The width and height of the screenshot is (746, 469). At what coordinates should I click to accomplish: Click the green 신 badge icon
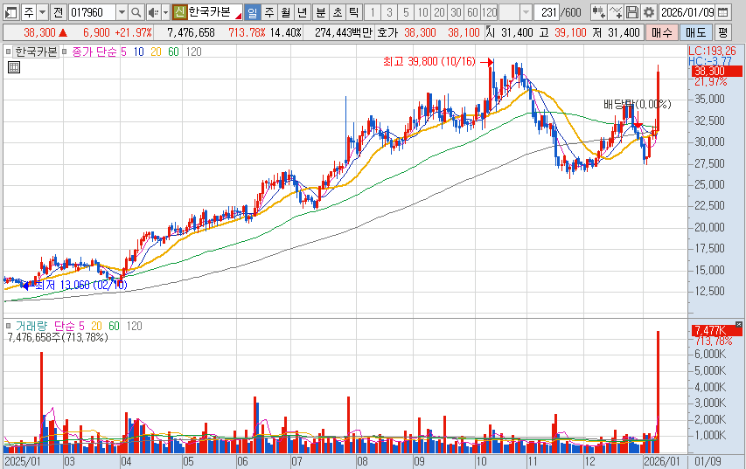pos(179,12)
